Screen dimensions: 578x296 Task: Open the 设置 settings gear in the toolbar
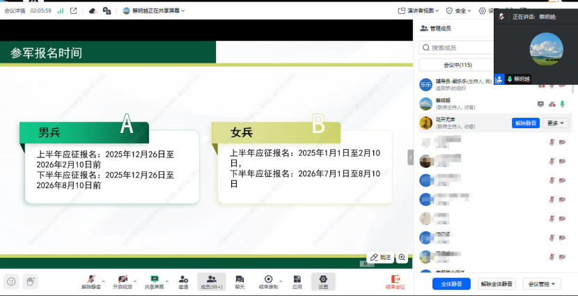323,279
